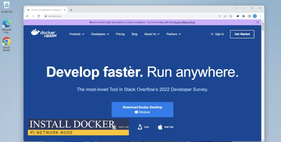Bookmark this page with the star icon
This screenshot has height=142, width=281.
[231, 16]
